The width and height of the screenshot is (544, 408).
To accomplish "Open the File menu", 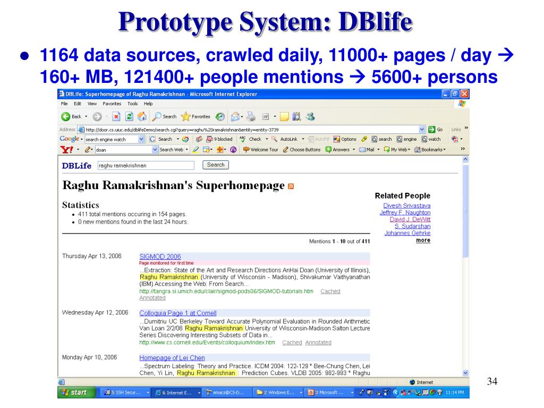I will pyautogui.click(x=64, y=104).
